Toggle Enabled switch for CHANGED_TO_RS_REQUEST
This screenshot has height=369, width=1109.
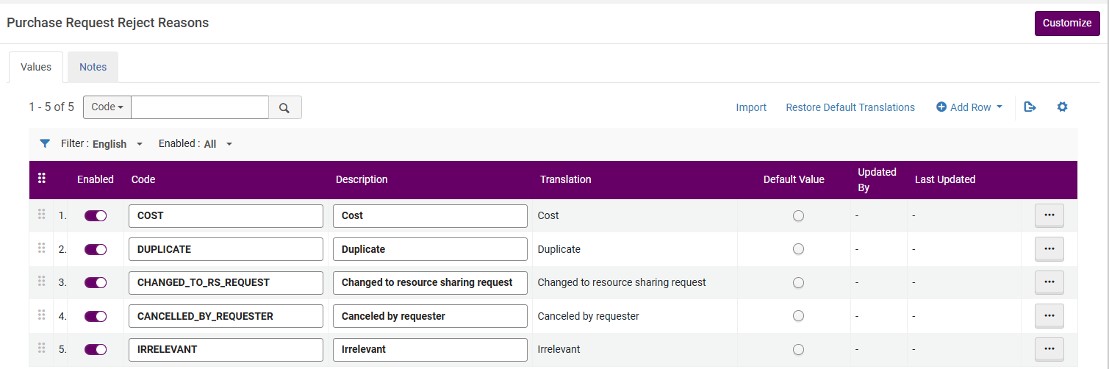pyautogui.click(x=96, y=283)
